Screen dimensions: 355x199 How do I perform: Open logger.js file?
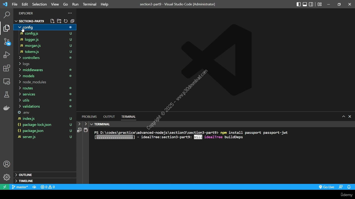tap(45, 39)
